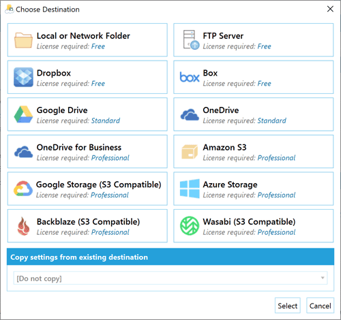Click Azure Storage's Professional license text

click(x=276, y=195)
